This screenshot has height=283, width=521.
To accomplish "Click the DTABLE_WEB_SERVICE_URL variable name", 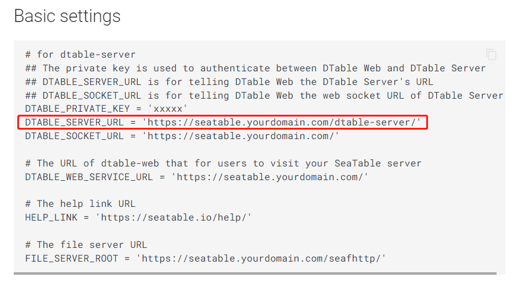I will (x=89, y=177).
